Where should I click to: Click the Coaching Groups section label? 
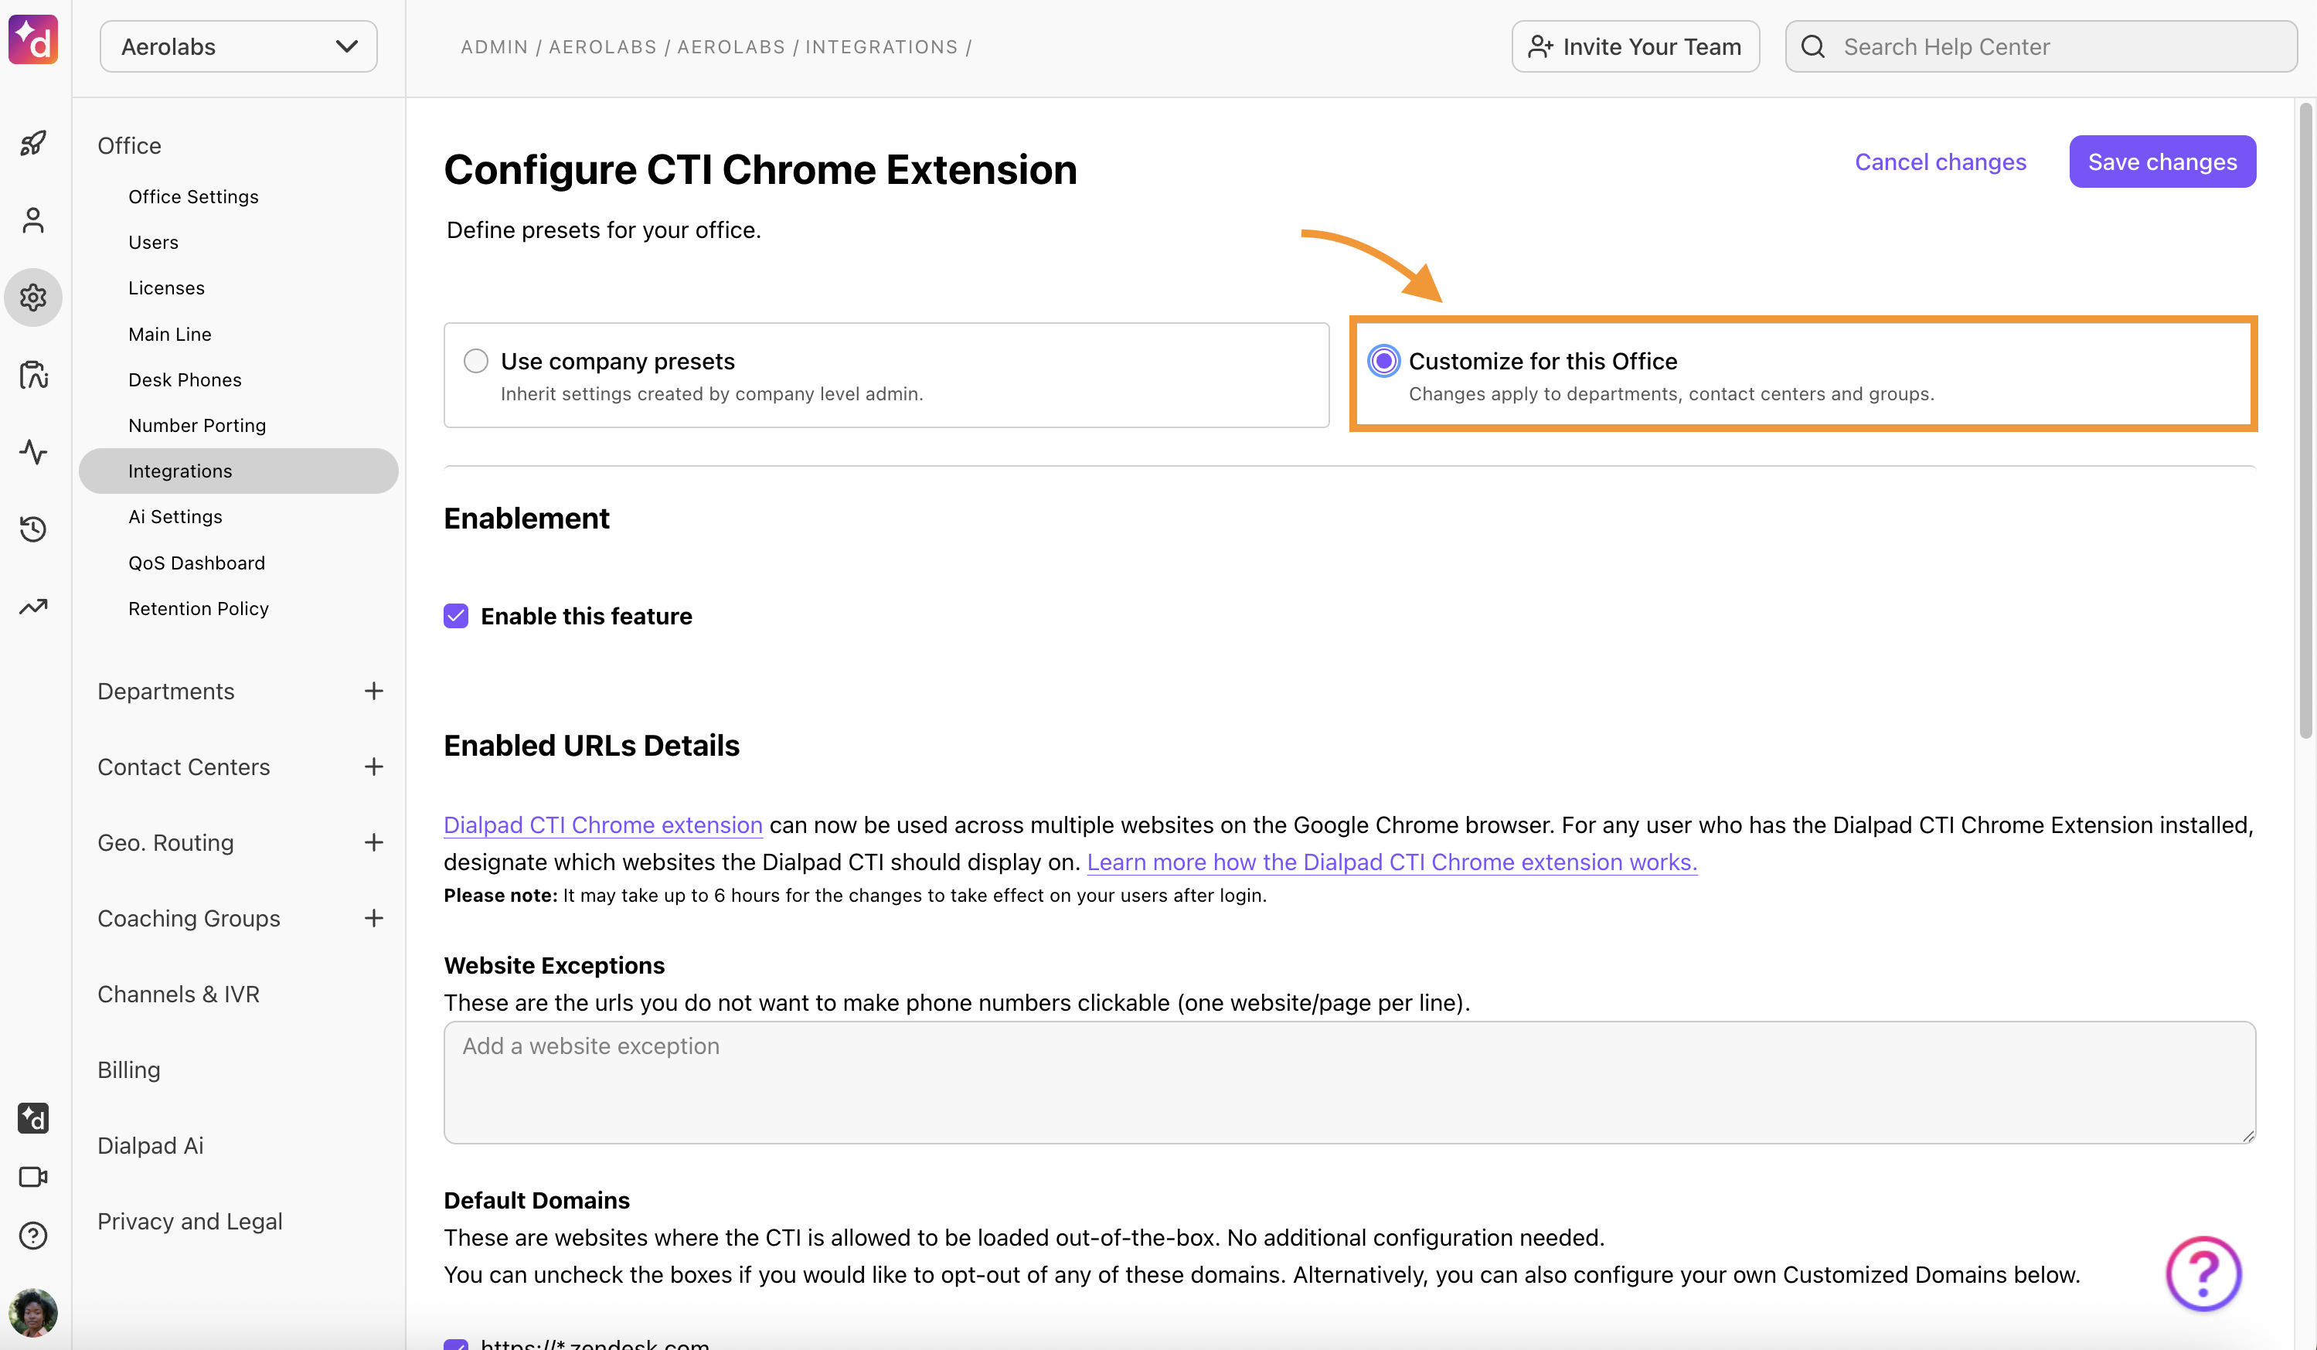click(189, 918)
